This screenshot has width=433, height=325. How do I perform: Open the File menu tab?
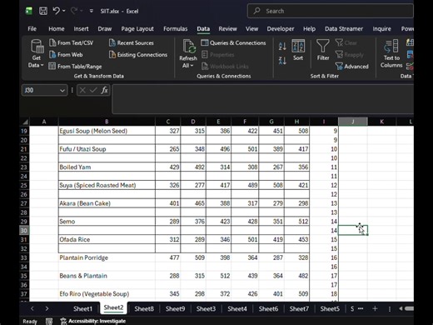click(32, 29)
